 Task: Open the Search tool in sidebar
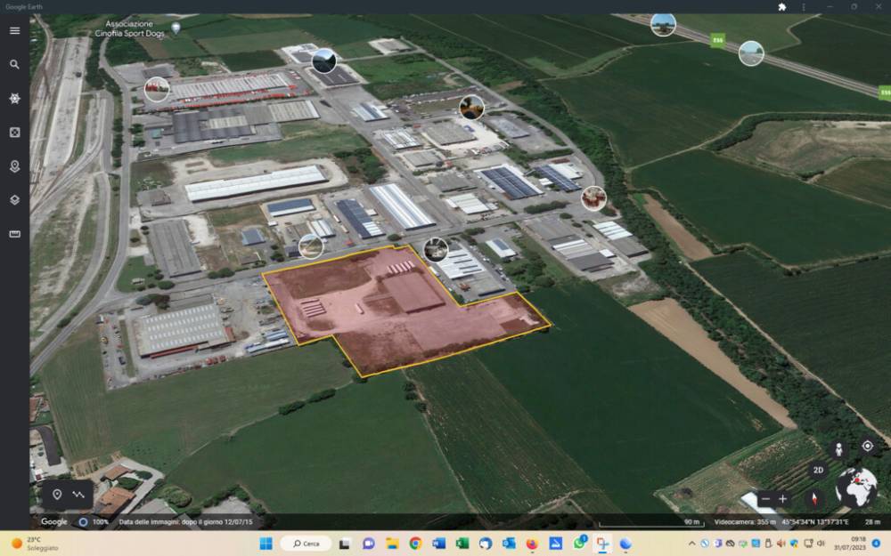tap(14, 64)
